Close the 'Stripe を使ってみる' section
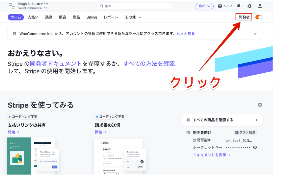The height and width of the screenshot is (177, 283). (x=260, y=105)
